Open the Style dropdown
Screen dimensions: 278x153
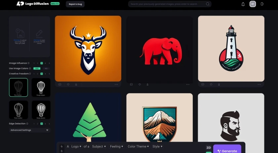point(157,147)
